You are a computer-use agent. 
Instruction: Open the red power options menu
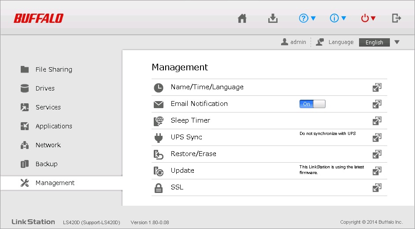click(368, 18)
